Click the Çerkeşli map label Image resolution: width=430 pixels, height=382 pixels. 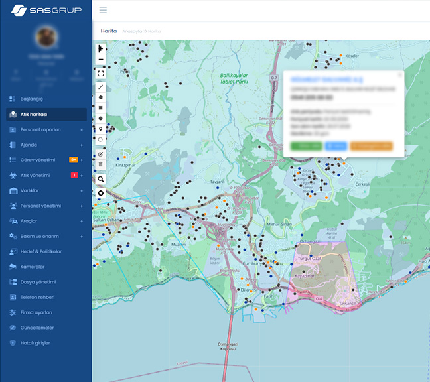pyautogui.click(x=362, y=184)
